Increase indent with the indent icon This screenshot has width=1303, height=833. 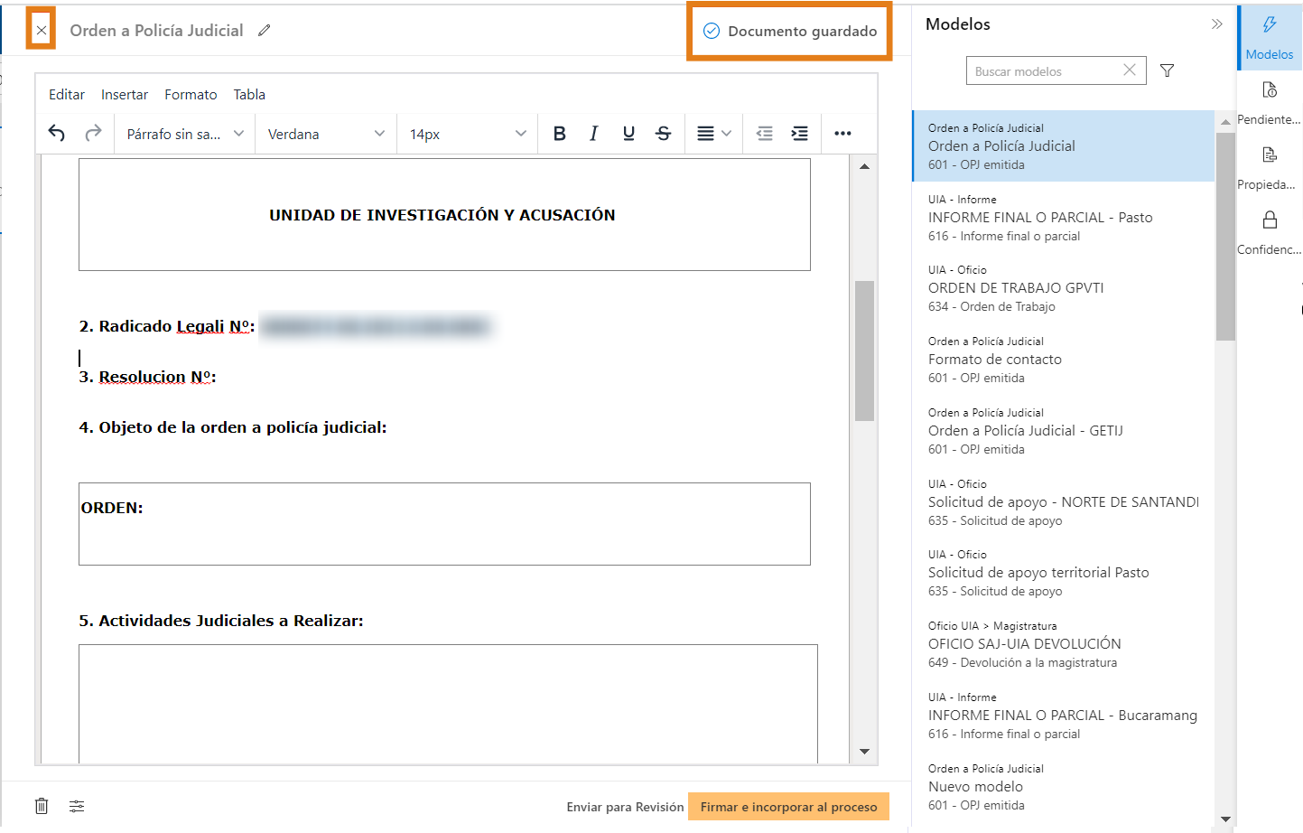click(x=799, y=134)
